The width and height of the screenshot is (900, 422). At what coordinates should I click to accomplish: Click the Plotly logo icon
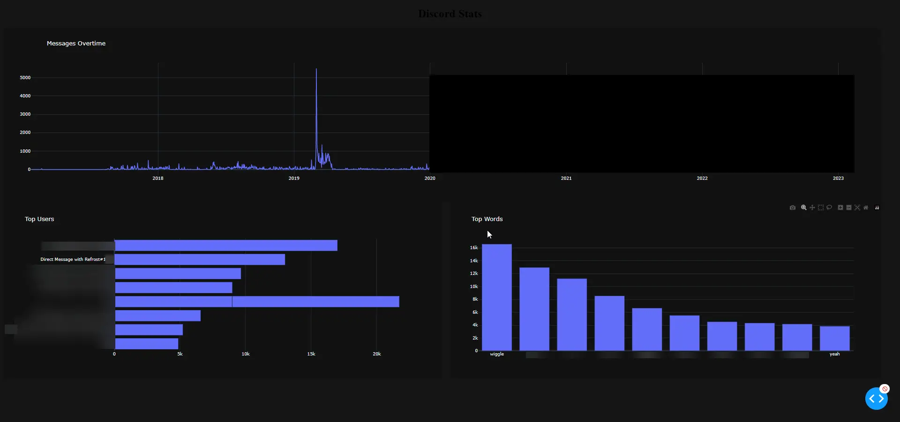[x=877, y=207]
